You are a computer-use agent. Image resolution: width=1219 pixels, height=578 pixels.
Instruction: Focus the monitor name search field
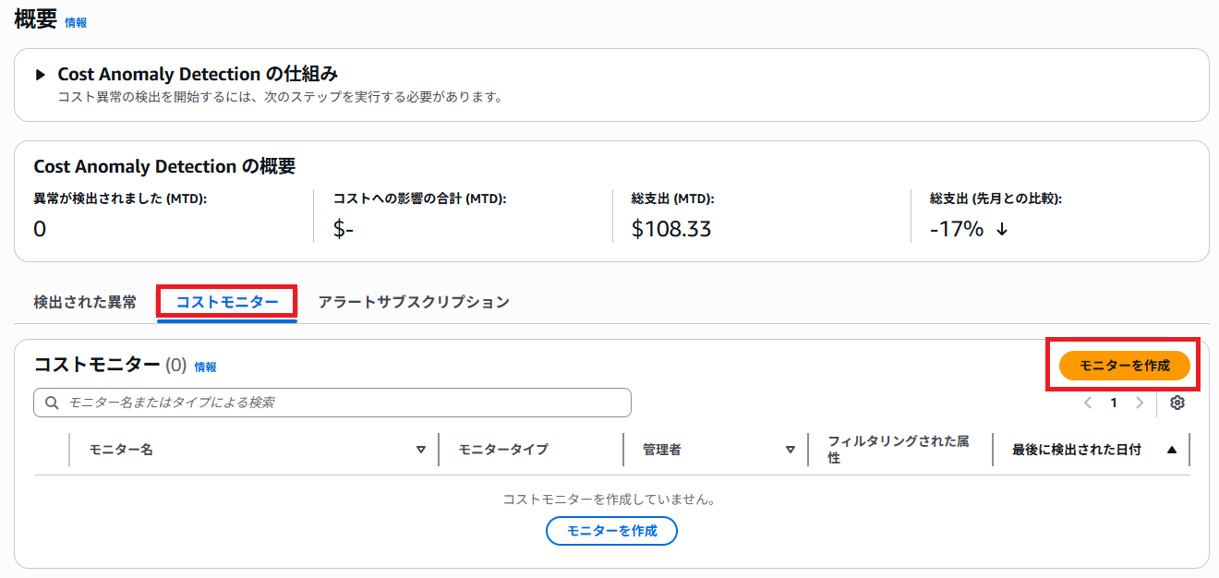point(342,403)
